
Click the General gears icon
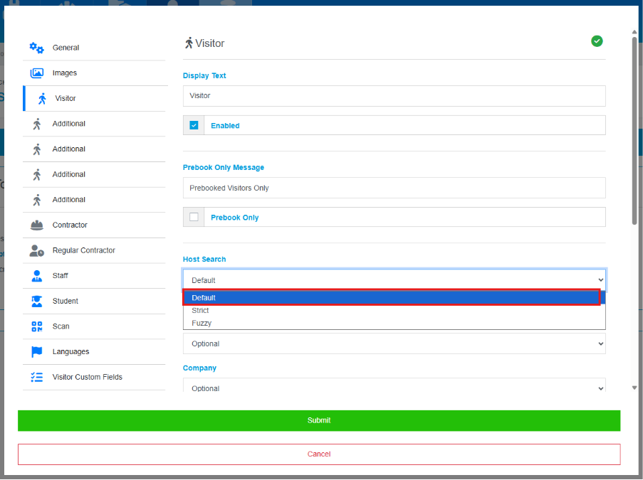tap(36, 48)
